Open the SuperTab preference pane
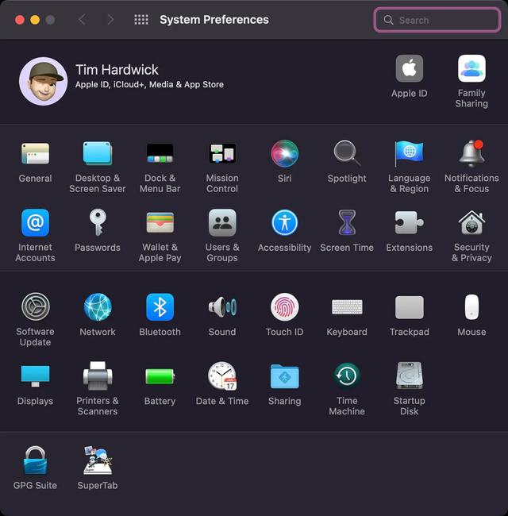 pyautogui.click(x=98, y=460)
